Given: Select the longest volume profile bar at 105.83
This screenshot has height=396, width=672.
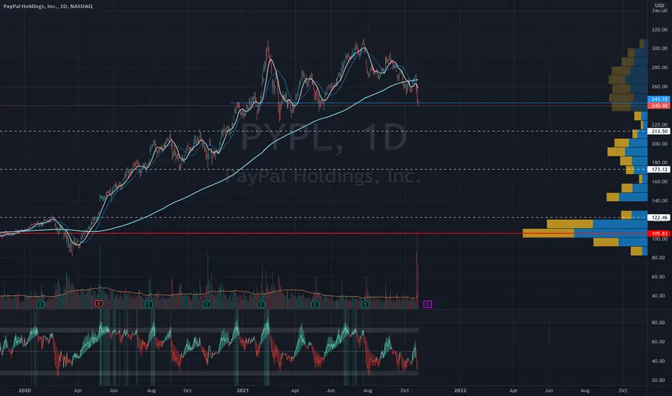Looking at the screenshot, I should [585, 233].
